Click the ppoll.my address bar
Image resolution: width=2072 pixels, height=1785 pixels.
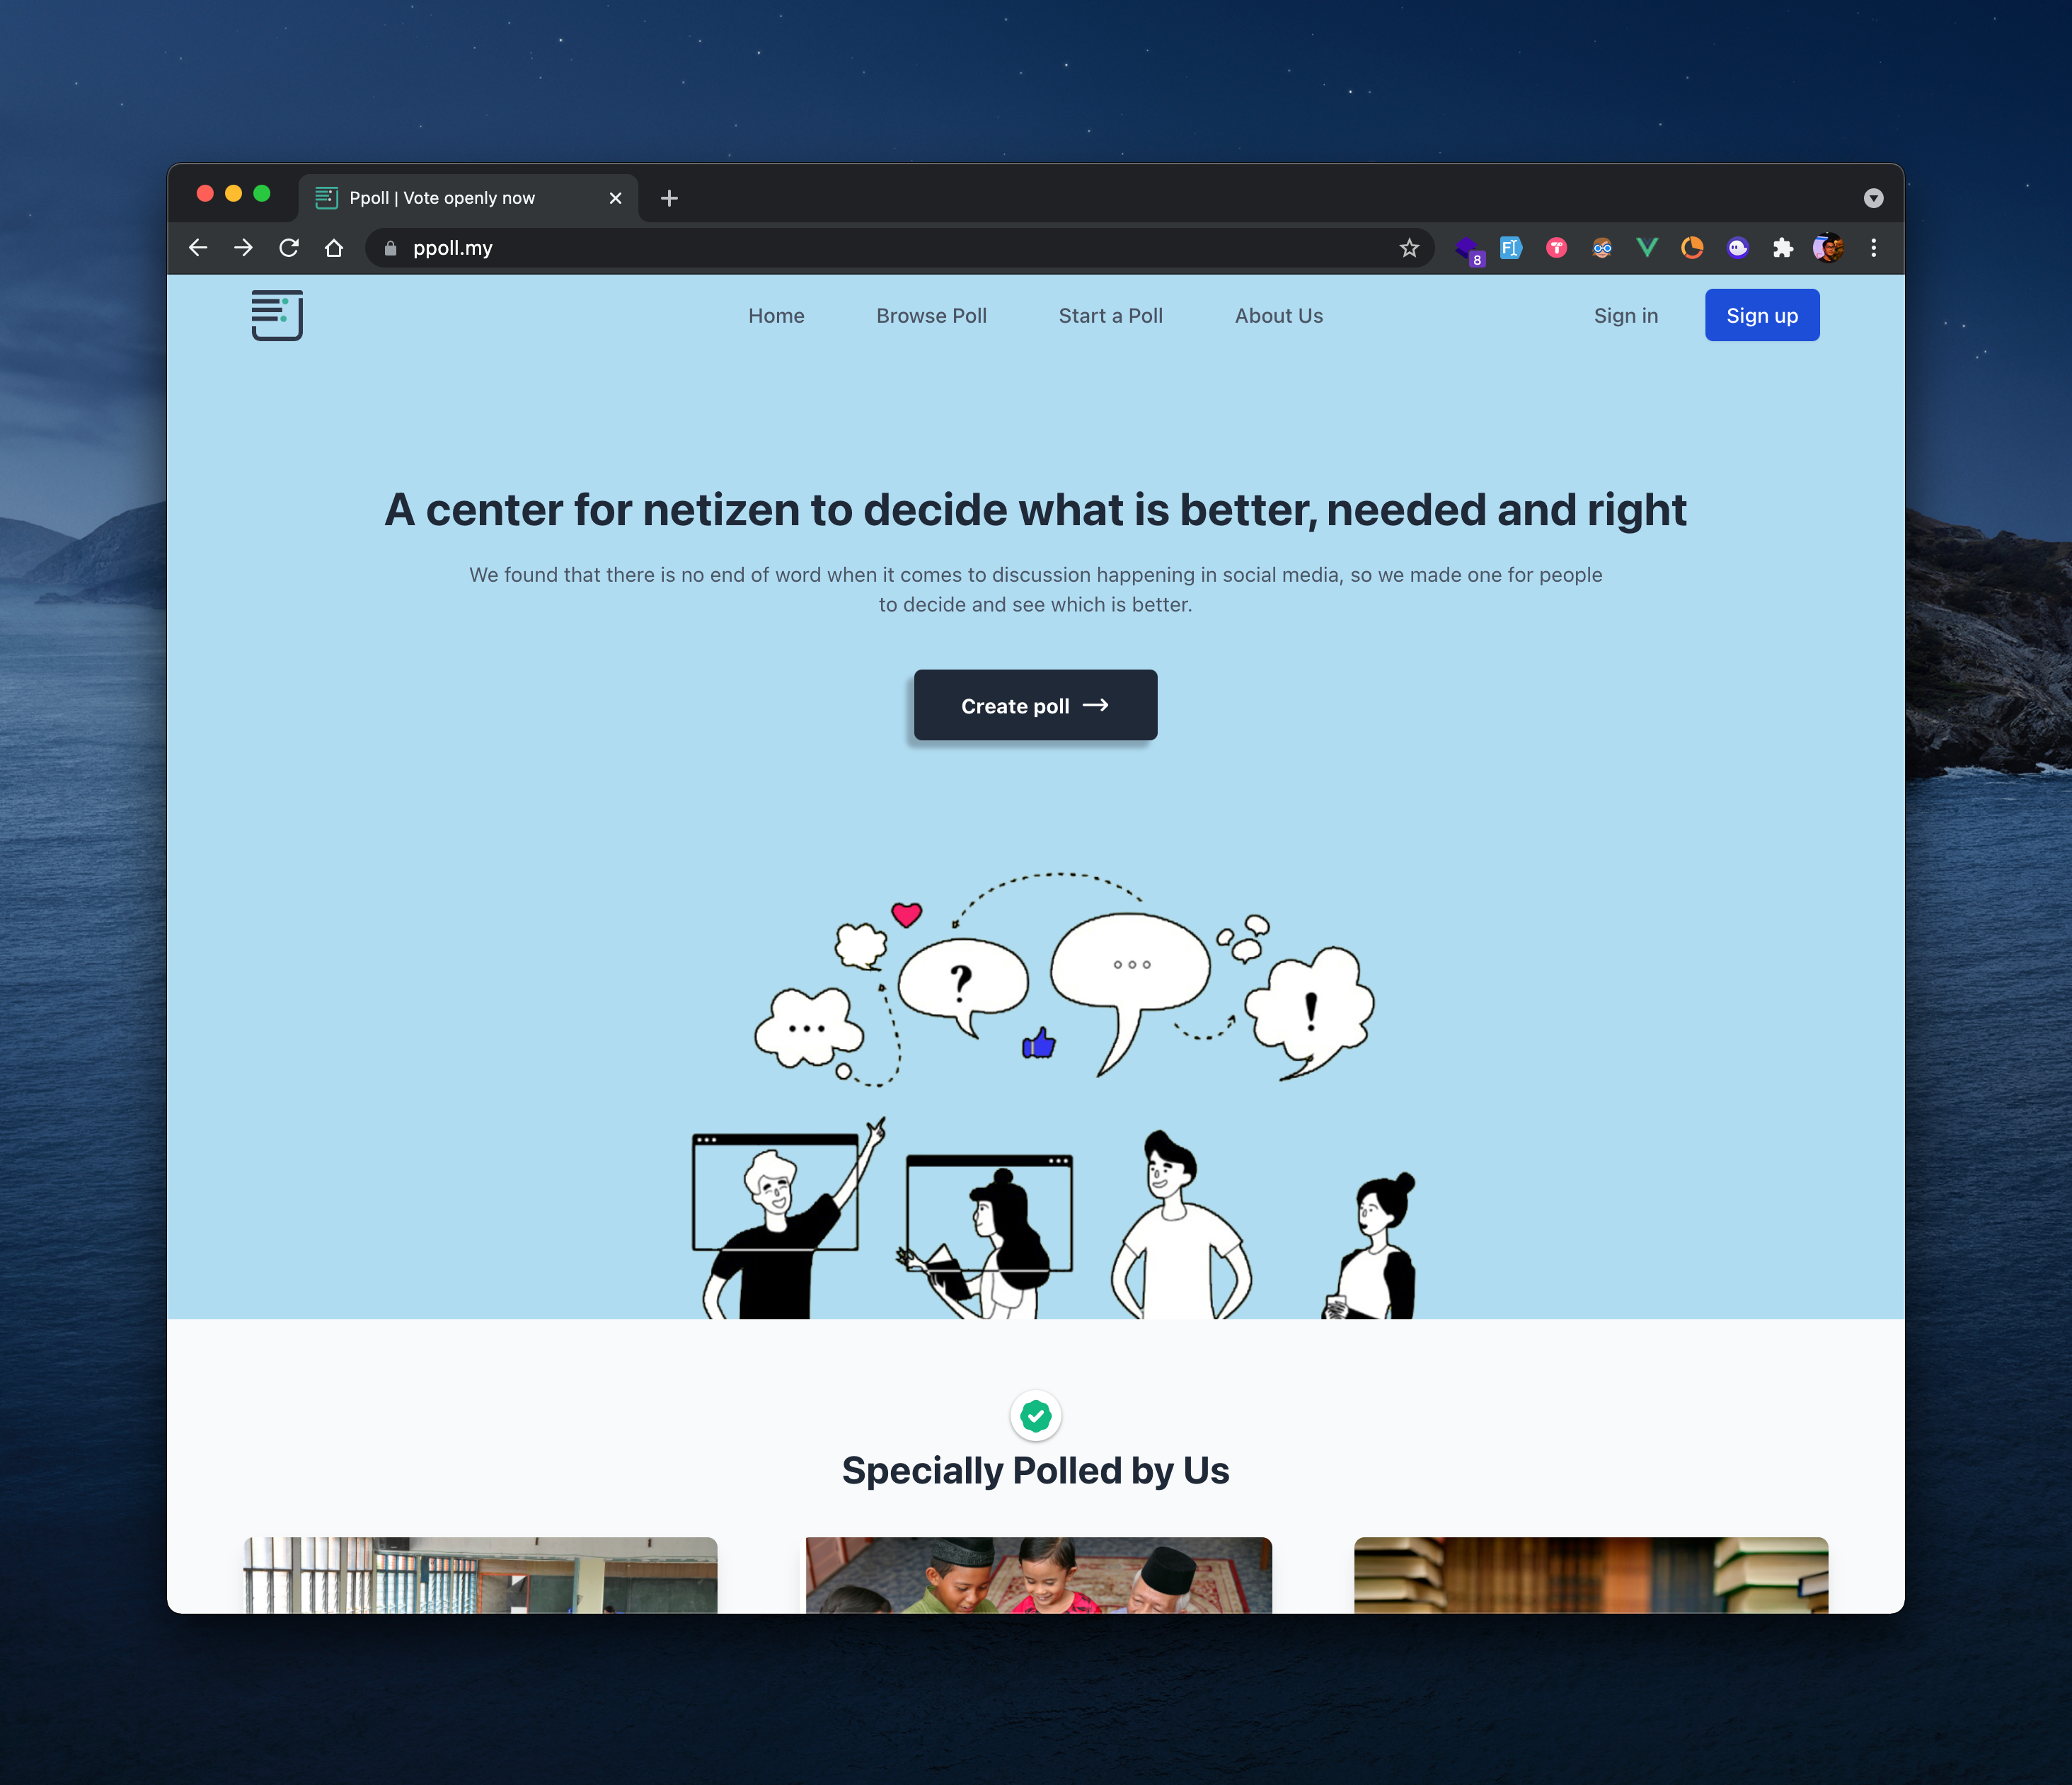(880, 248)
